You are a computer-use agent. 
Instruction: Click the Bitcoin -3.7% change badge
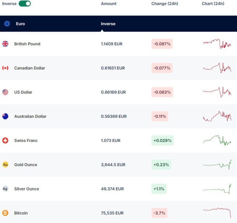[x=159, y=213]
